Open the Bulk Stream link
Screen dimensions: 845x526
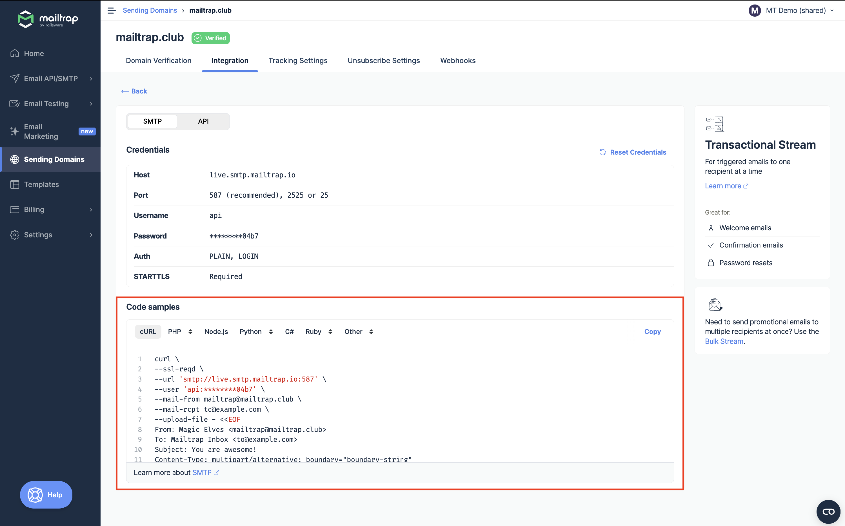(x=724, y=341)
